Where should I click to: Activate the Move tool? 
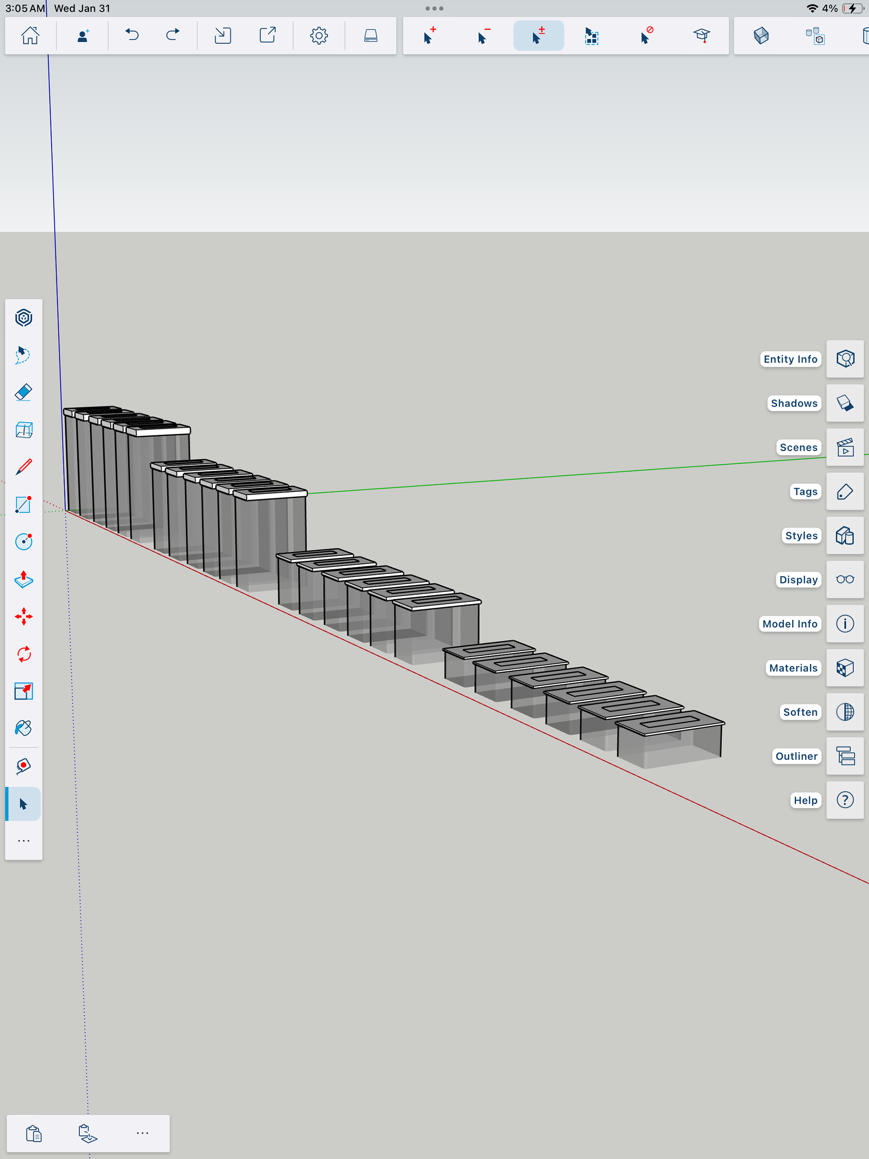click(24, 617)
